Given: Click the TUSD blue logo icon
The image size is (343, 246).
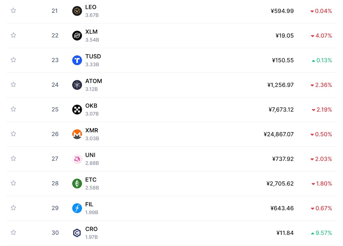Looking at the screenshot, I should (x=77, y=60).
